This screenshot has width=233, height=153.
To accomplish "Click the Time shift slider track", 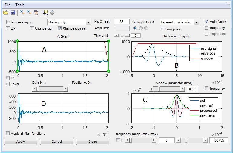I will pyautogui.click(x=122, y=36).
